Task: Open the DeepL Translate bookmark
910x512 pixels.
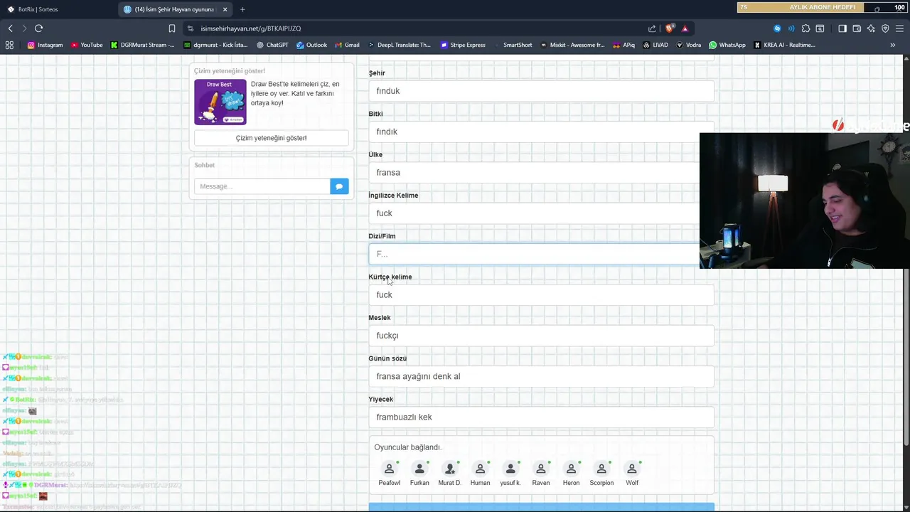Action: coord(400,45)
